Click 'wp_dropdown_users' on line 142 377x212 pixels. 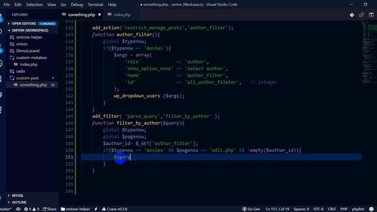click(137, 96)
